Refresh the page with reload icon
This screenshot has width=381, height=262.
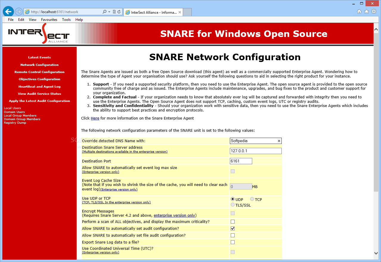coord(119,12)
